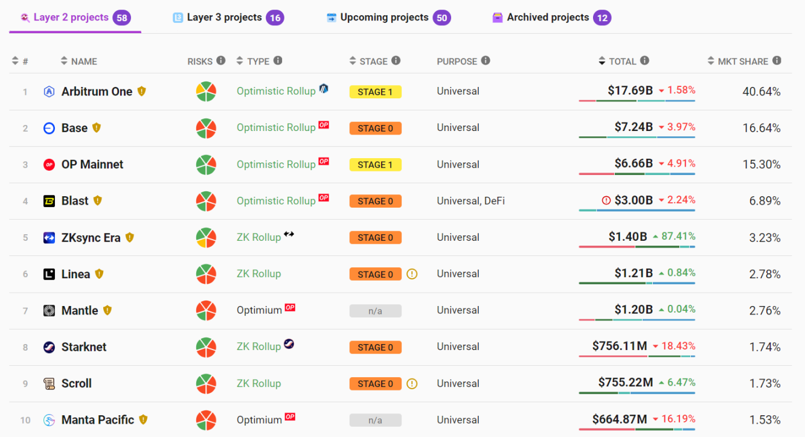
Task: Sort table by NAME column
Action: pyautogui.click(x=79, y=61)
